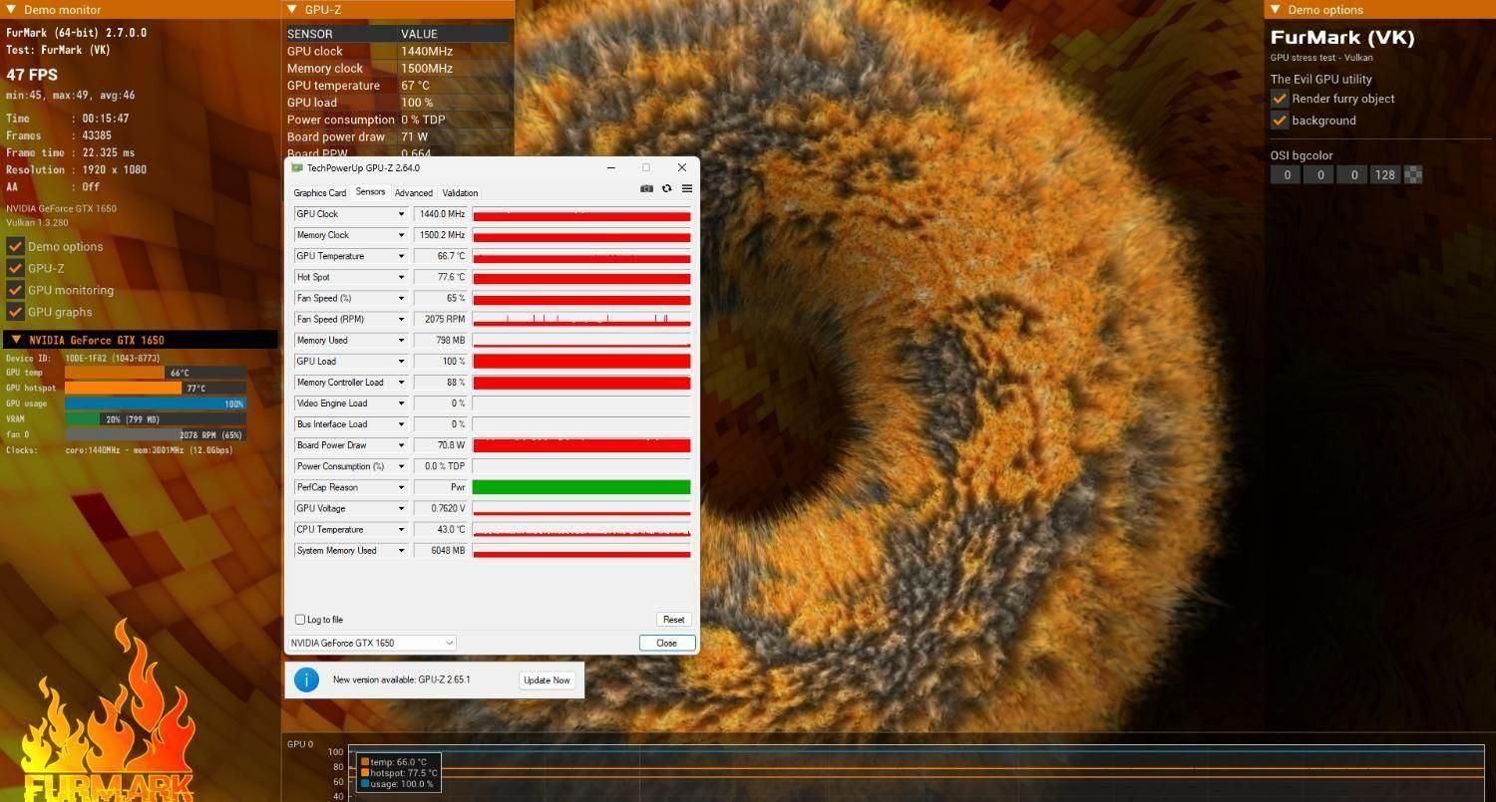Image resolution: width=1496 pixels, height=802 pixels.
Task: Uncheck 'Render furry object' option
Action: [1280, 99]
